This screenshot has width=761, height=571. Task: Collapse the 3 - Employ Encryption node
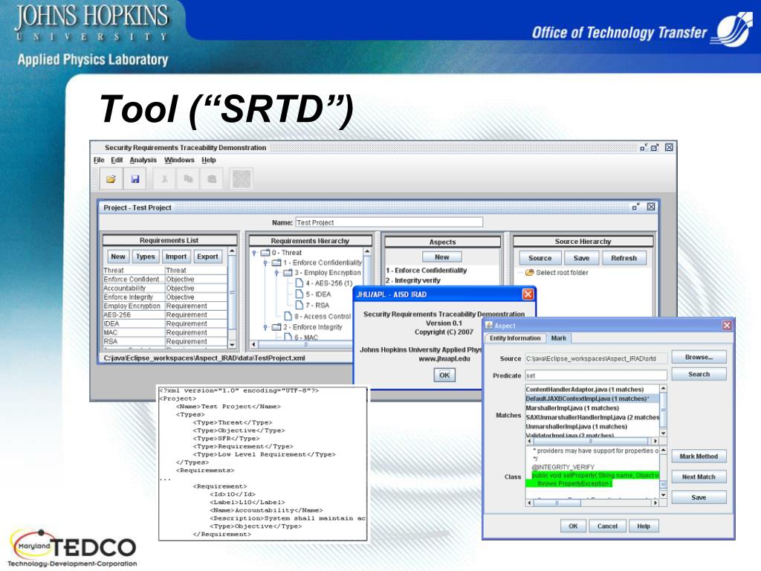tap(276, 273)
